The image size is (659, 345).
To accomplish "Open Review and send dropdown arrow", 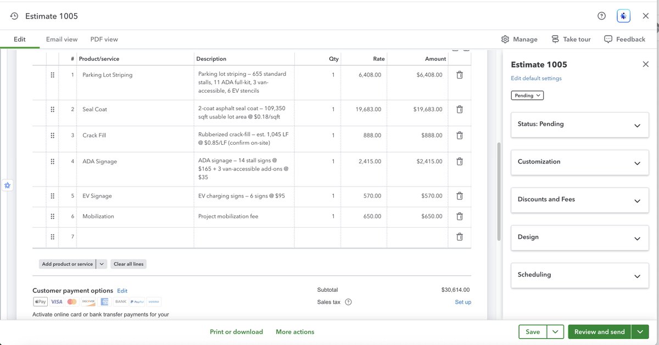I will pyautogui.click(x=640, y=332).
